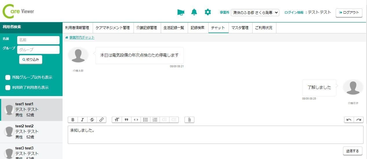367x159 pixels.
Task: Click 介護花子's avatar in chat
Action: 353,87
